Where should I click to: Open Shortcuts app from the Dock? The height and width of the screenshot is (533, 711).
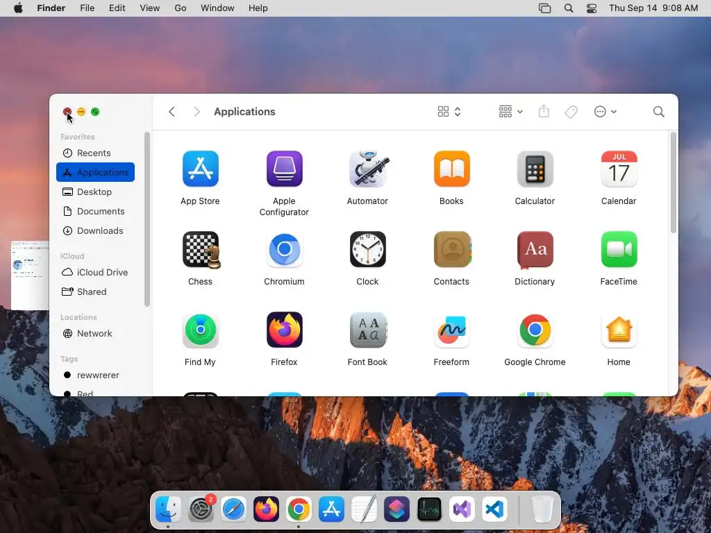pos(396,509)
